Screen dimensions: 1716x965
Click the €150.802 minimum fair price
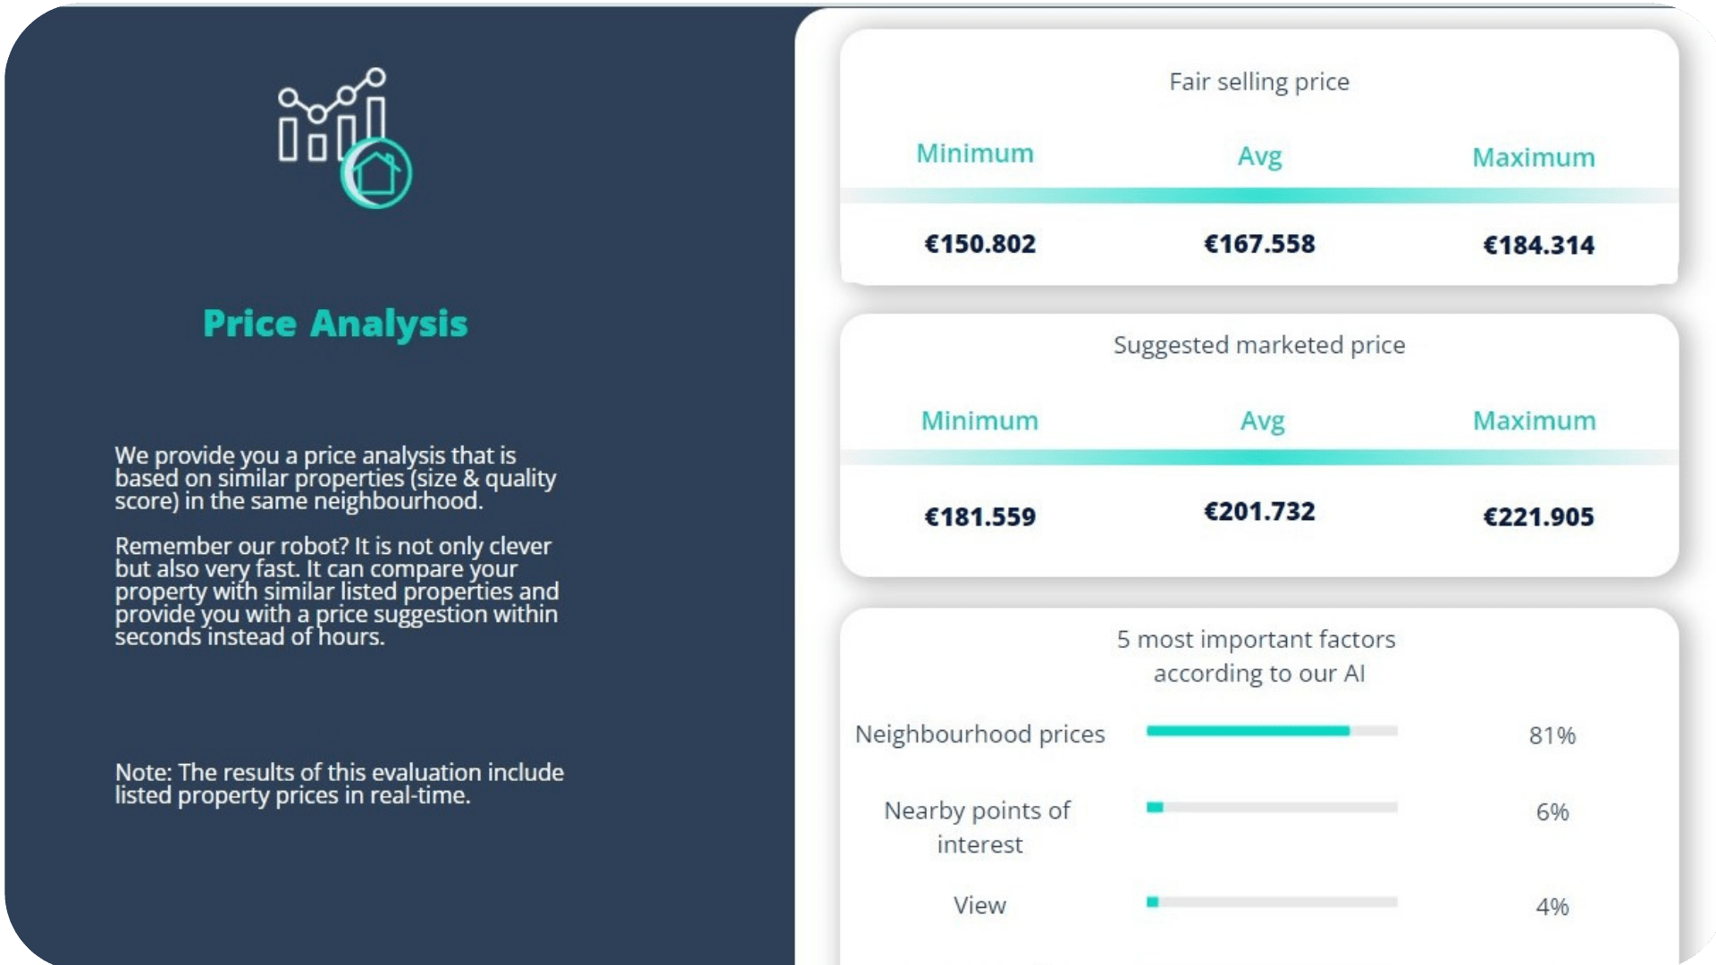click(x=980, y=244)
